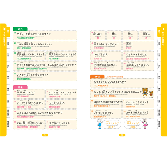The height and width of the screenshot is (160, 167).
Task: Click phrase 33 about buying tickets
Action: pyautogui.click(x=45, y=76)
